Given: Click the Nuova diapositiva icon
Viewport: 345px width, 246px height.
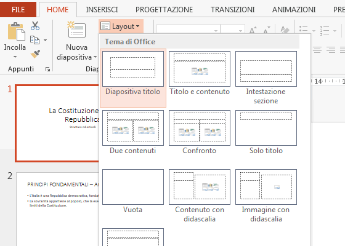Looking at the screenshot, I should pos(76,30).
